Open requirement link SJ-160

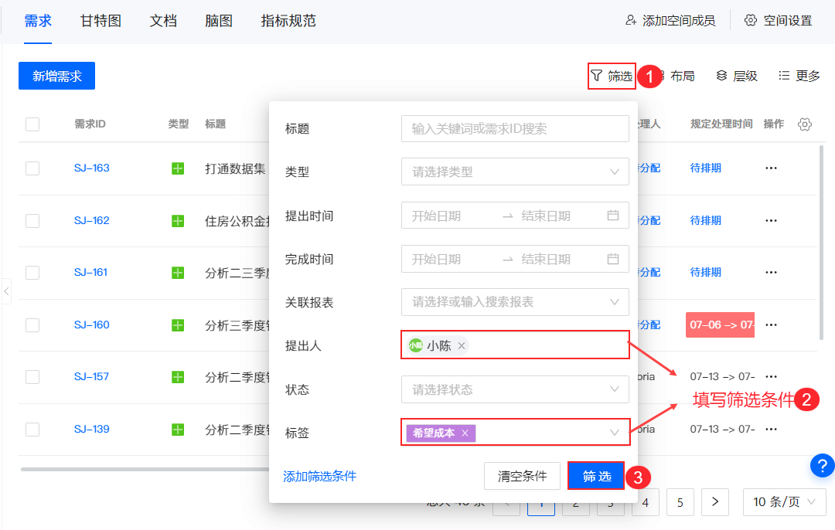(91, 324)
